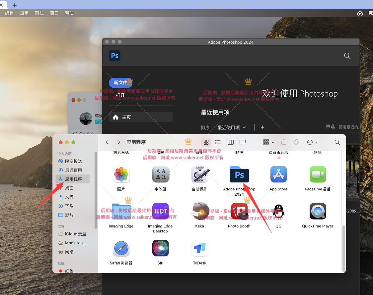
Task: Open 桌面 in the Finder sidebar
Action: 73,188
